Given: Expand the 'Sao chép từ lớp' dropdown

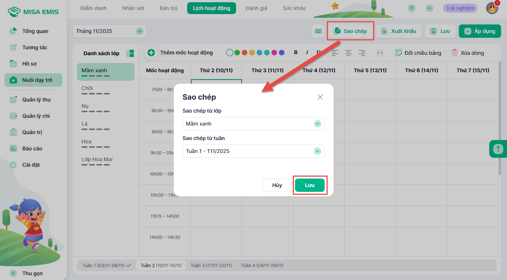Looking at the screenshot, I should coord(317,124).
